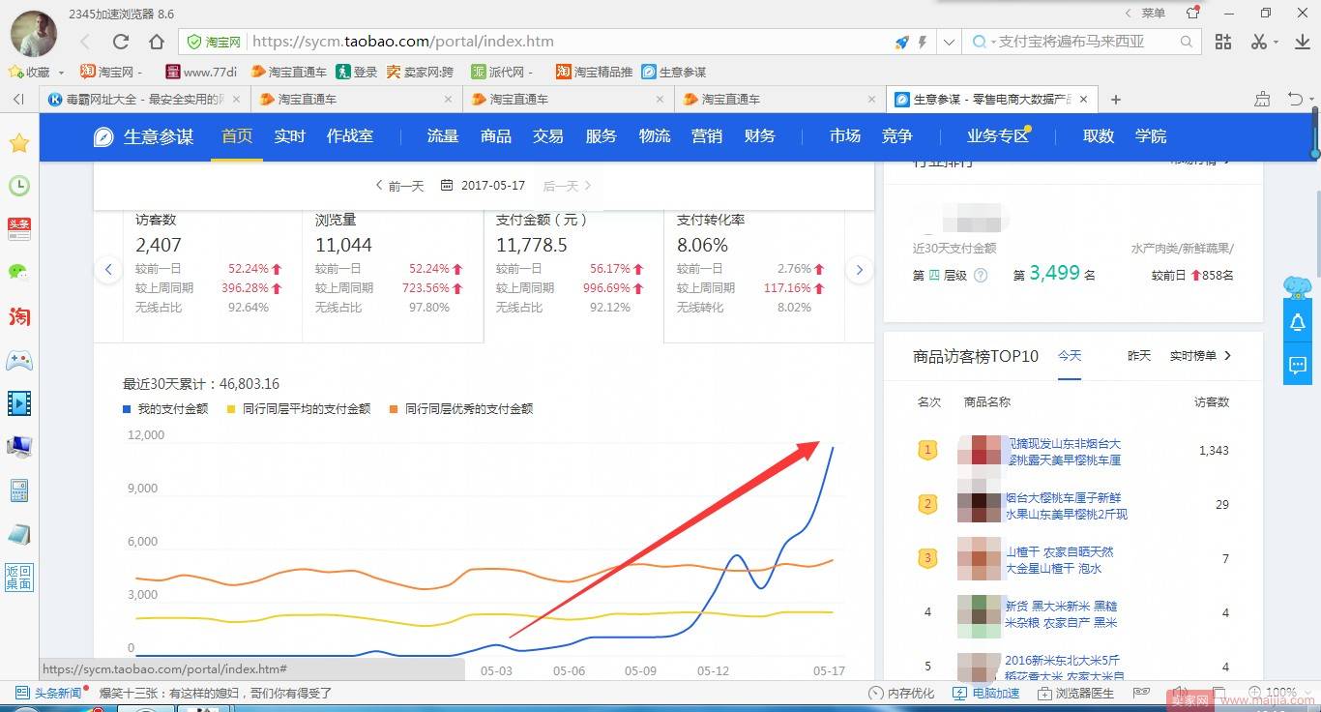The image size is (1321, 712).
Task: Open the notification bell floating button
Action: (x=1298, y=323)
